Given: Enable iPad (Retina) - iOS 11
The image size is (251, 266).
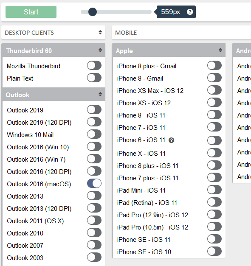Looking at the screenshot, I should coord(214,202).
